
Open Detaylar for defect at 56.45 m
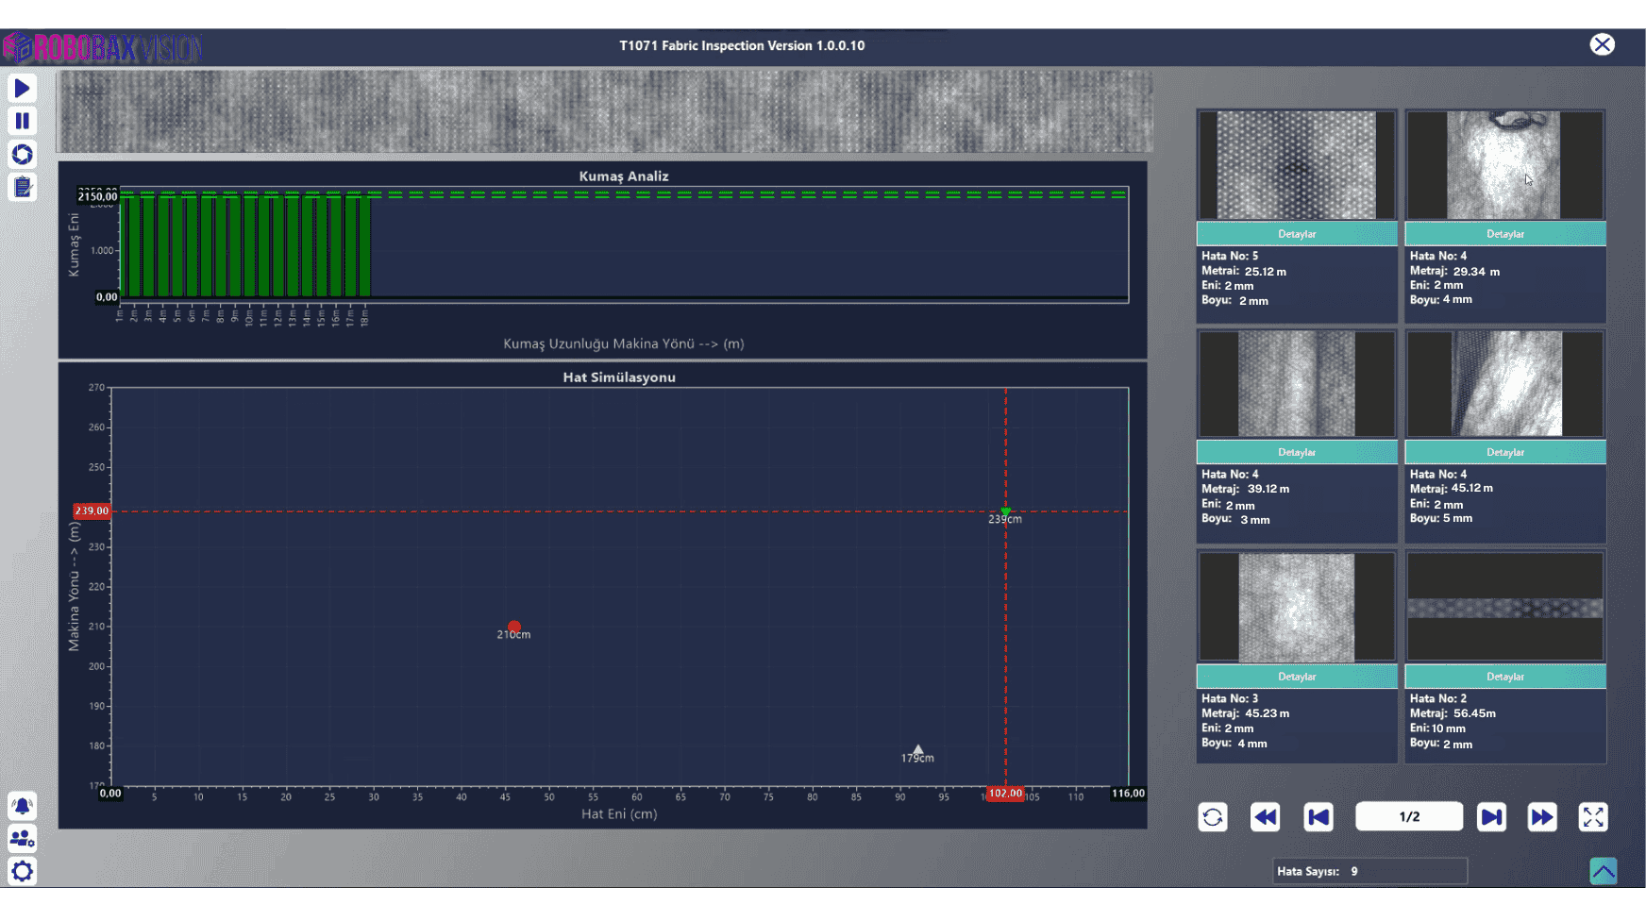(1505, 677)
